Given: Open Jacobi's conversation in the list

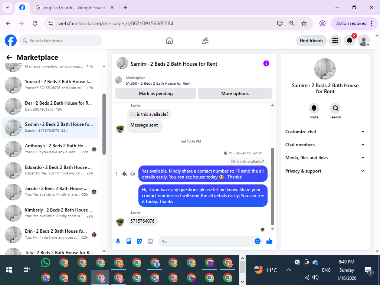Looking at the screenshot, I should (x=50, y=191).
